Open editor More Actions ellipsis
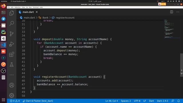 pyautogui.click(x=178, y=12)
